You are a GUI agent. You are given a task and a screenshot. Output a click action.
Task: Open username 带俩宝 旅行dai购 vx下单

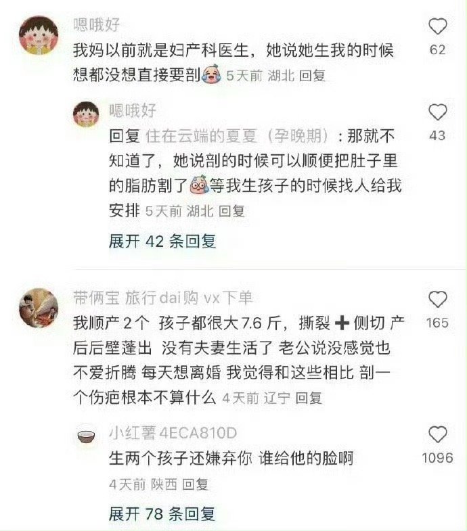tap(163, 298)
